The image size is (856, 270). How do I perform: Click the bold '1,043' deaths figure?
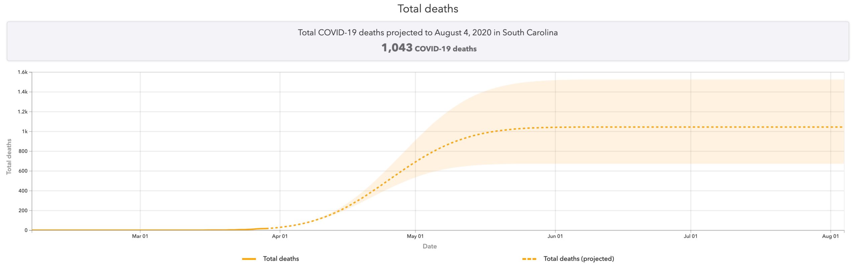397,48
